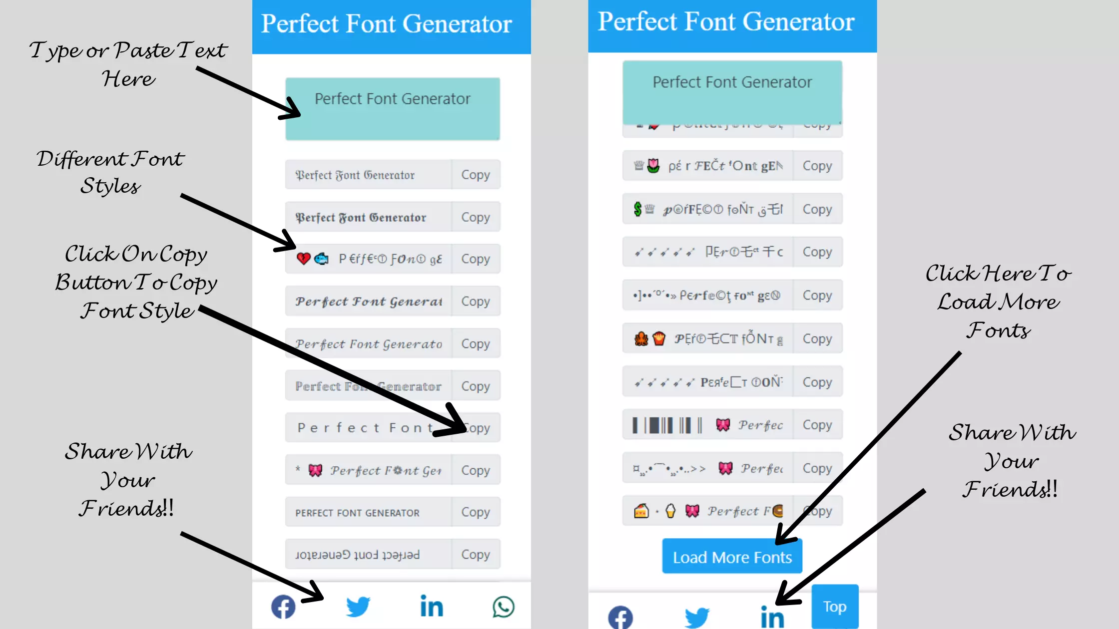Viewport: 1119px width, 629px height.
Task: Copy the barcode decorated font style
Action: (816, 425)
